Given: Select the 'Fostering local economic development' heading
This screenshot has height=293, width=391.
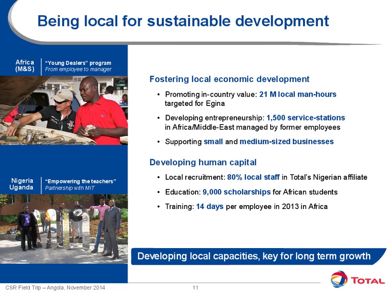Looking at the screenshot, I should click(229, 79).
